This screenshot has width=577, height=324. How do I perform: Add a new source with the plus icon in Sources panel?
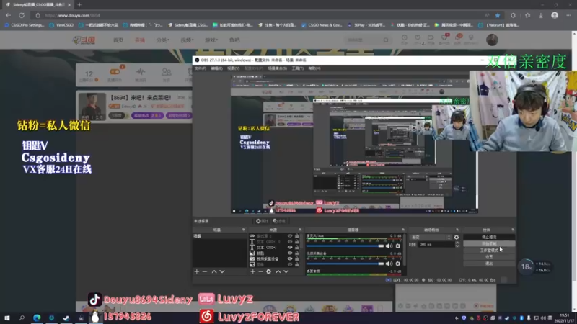click(253, 271)
